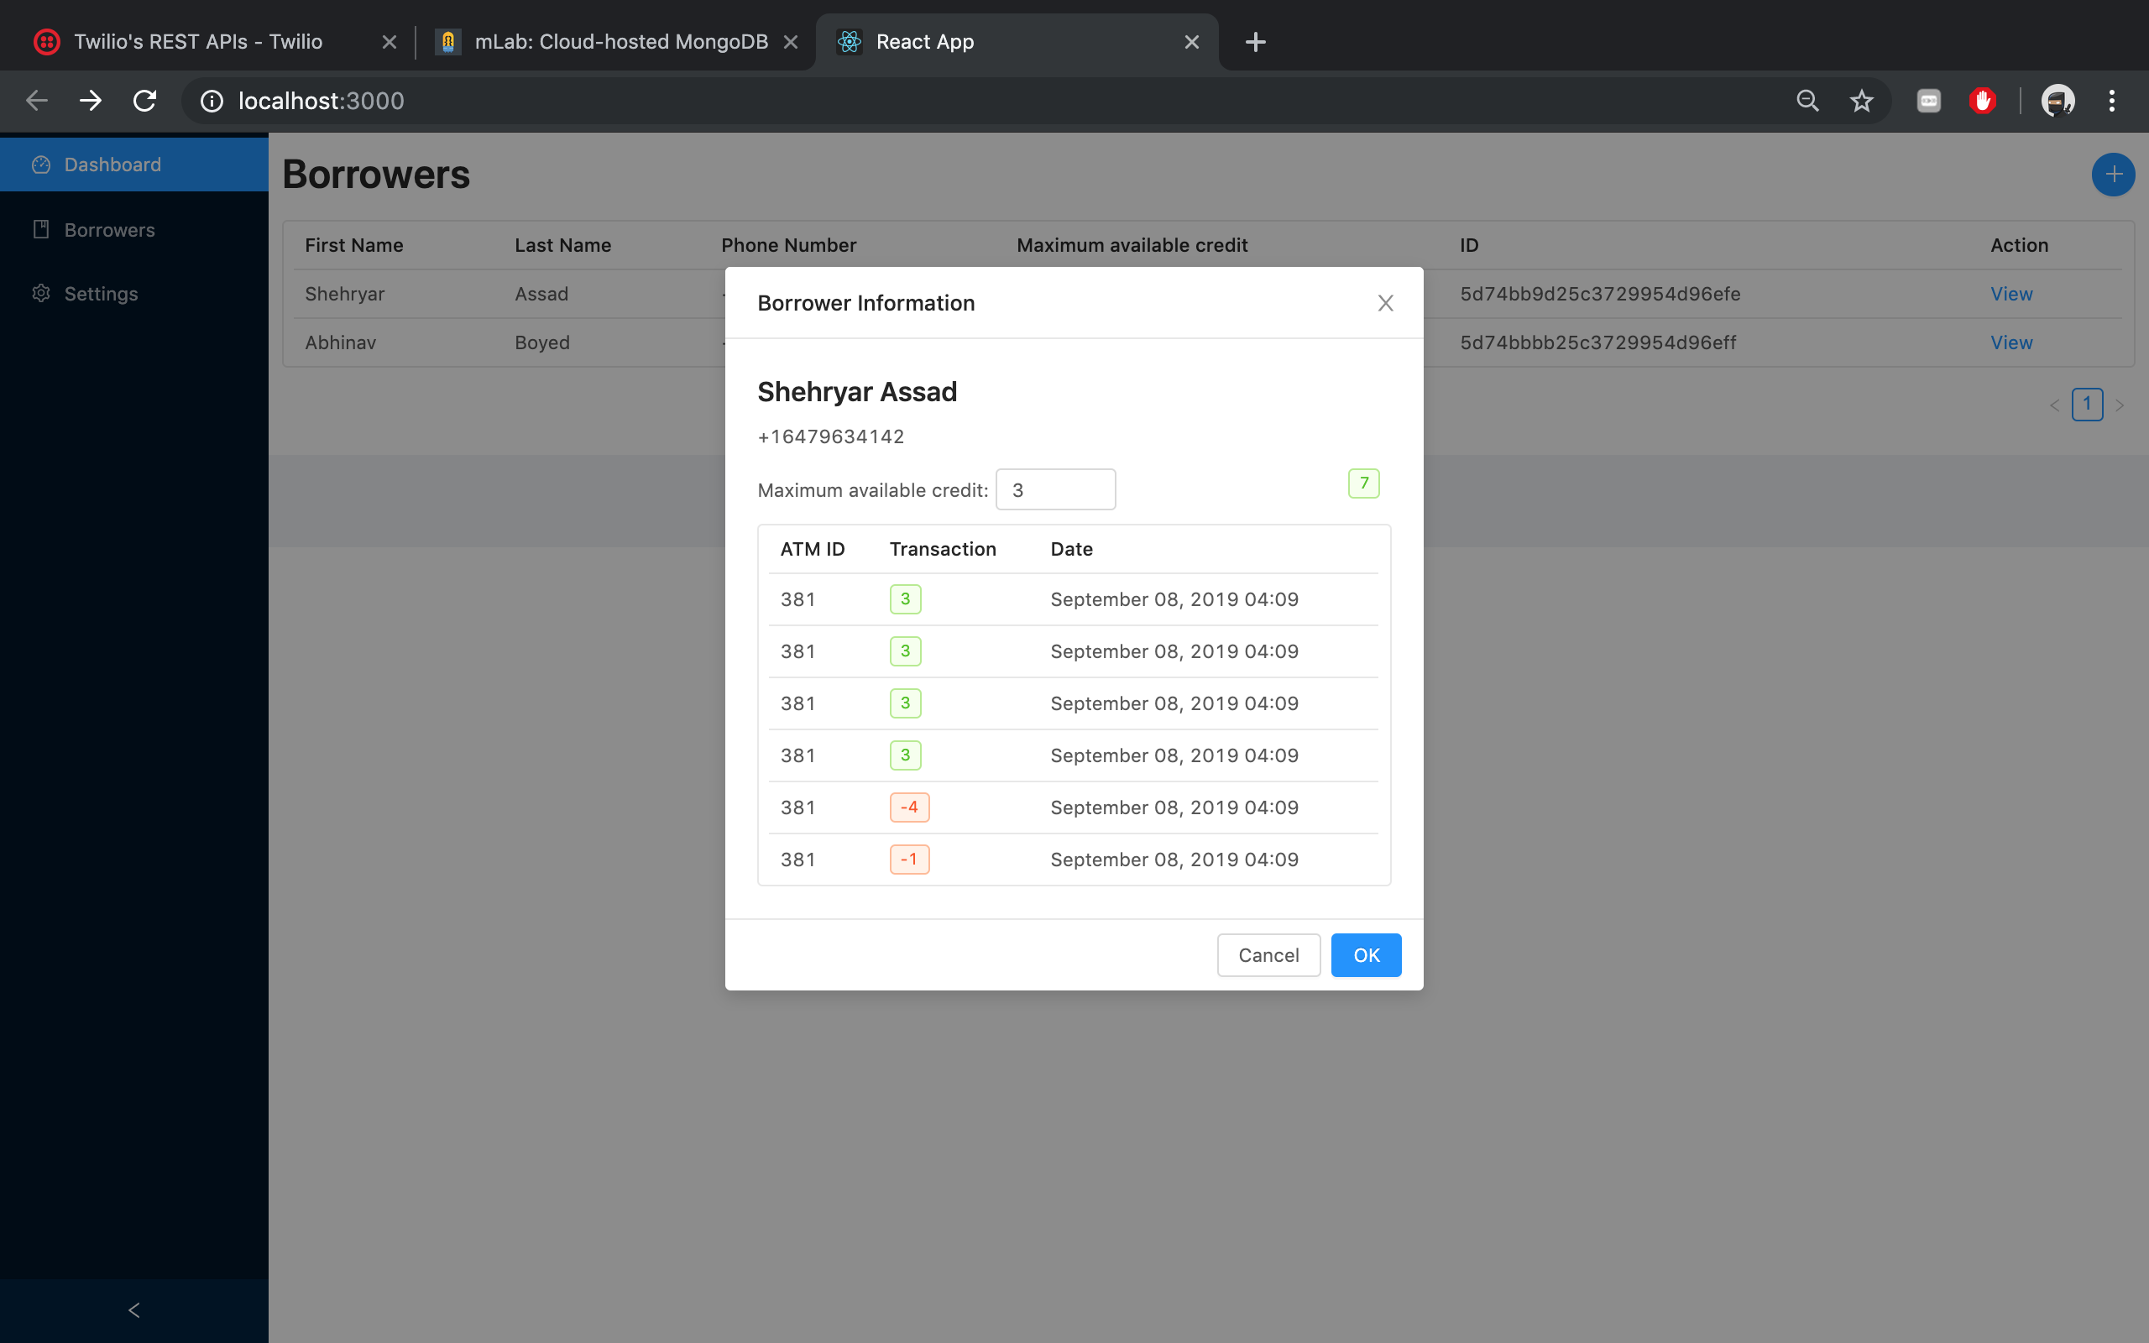Open a new browser tab
The height and width of the screenshot is (1343, 2149).
1255,42
